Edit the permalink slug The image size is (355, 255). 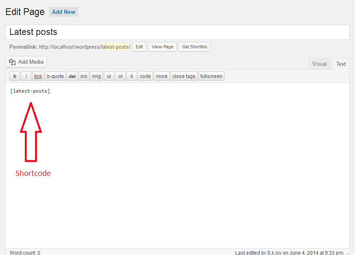coord(139,47)
